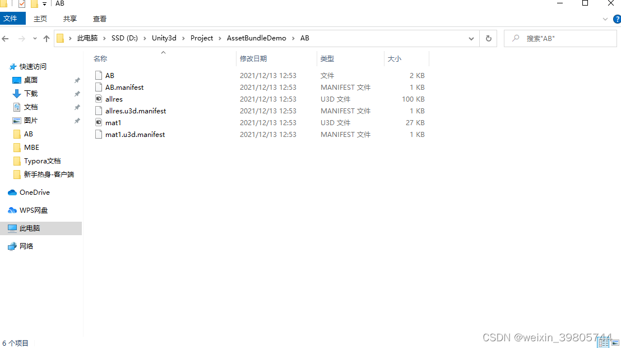Switch to the 主页 ribbon tab
This screenshot has width=621, height=348.
[40, 19]
